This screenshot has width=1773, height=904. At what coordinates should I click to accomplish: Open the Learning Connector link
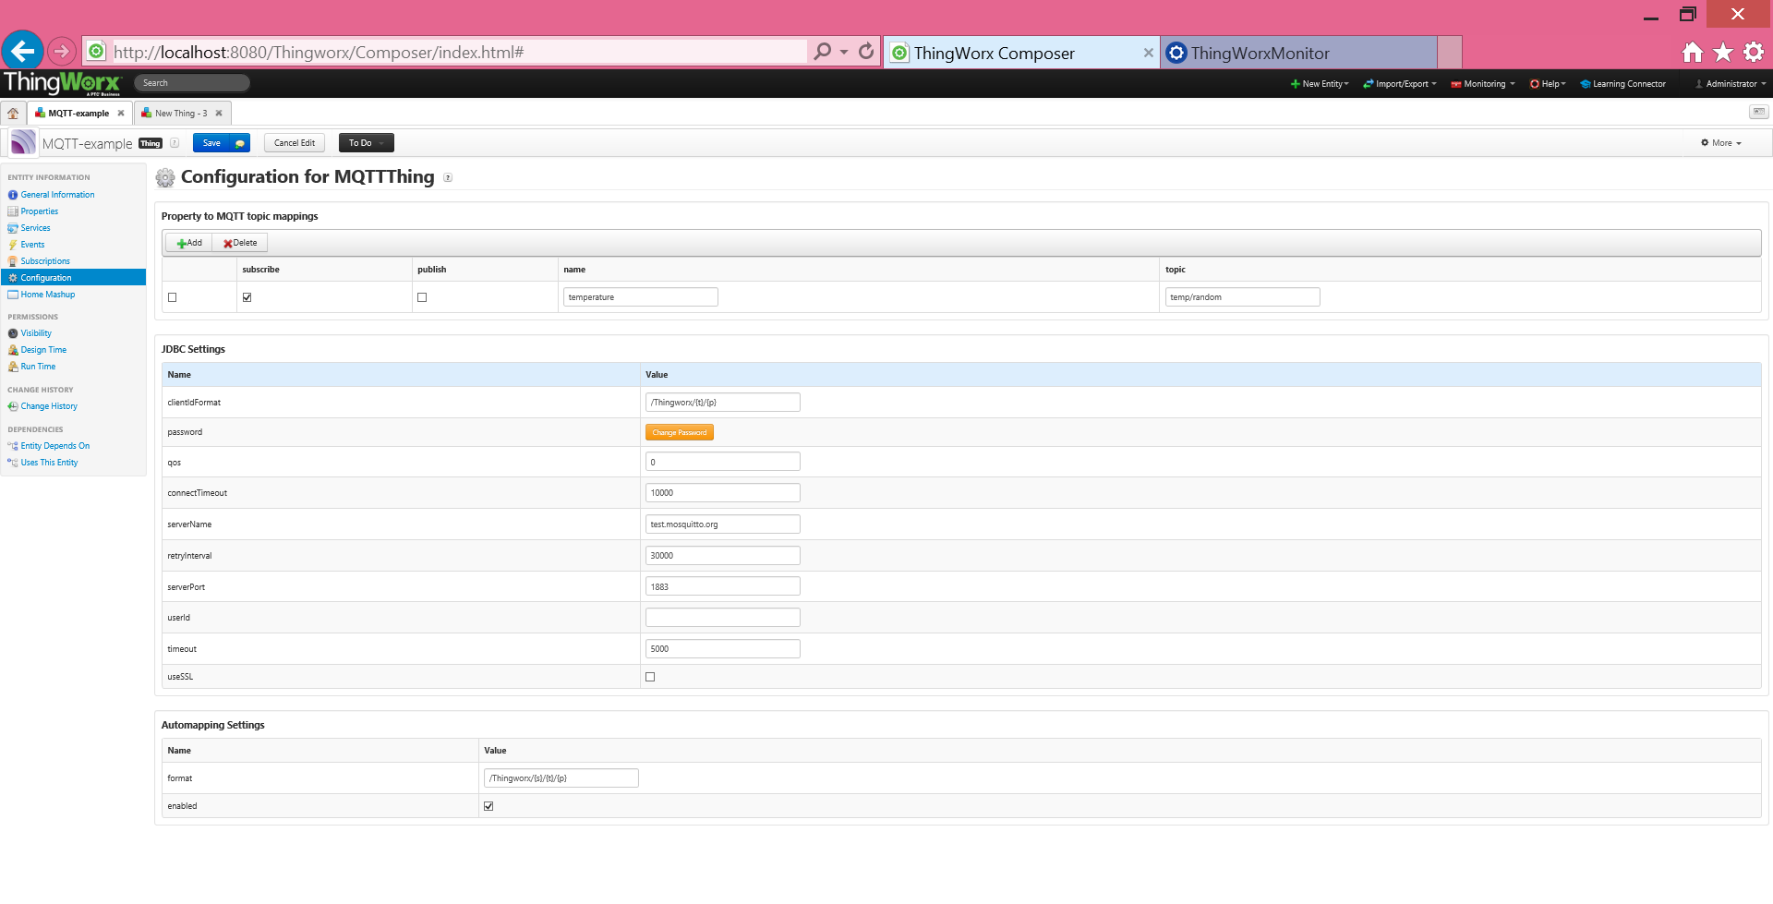point(1623,84)
